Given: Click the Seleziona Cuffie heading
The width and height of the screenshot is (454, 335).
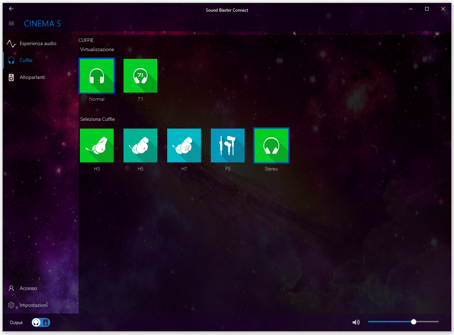Looking at the screenshot, I should pos(97,119).
